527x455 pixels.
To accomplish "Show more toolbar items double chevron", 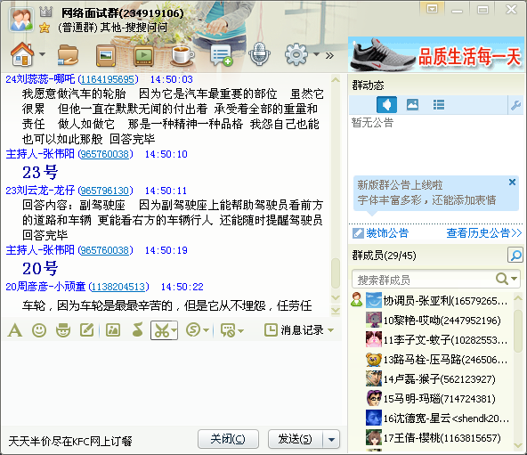I will click(x=329, y=55).
